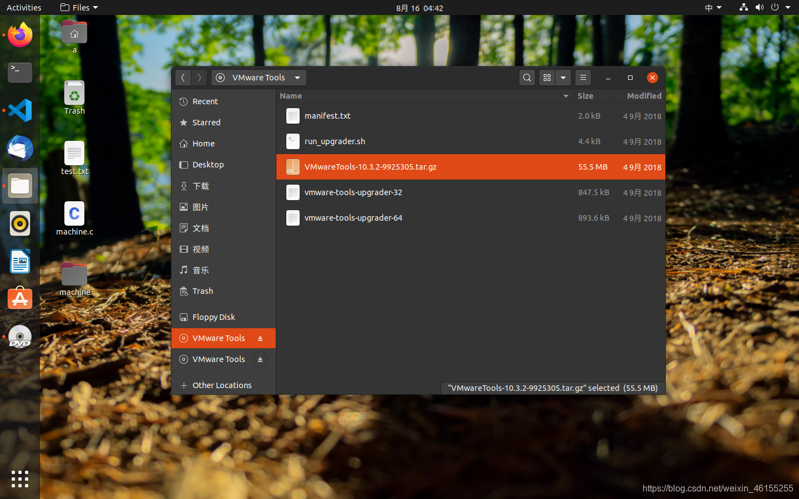799x499 pixels.
Task: Open Starred in the sidebar
Action: 224,123
